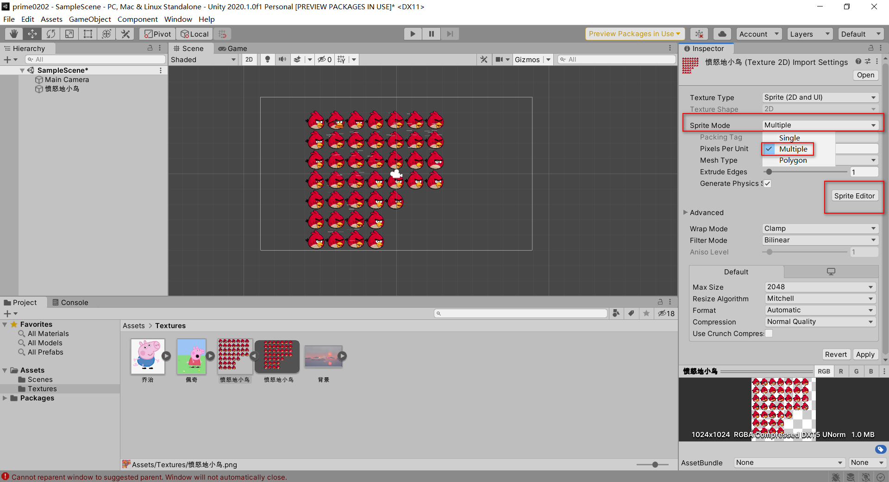Toggle hidden objects visibility count in Scene

tap(325, 59)
